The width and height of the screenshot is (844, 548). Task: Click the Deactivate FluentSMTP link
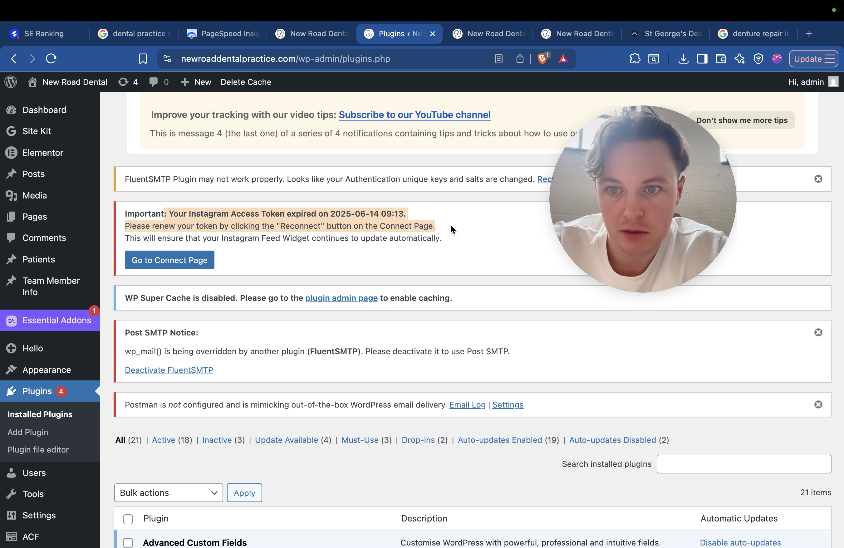coord(169,370)
